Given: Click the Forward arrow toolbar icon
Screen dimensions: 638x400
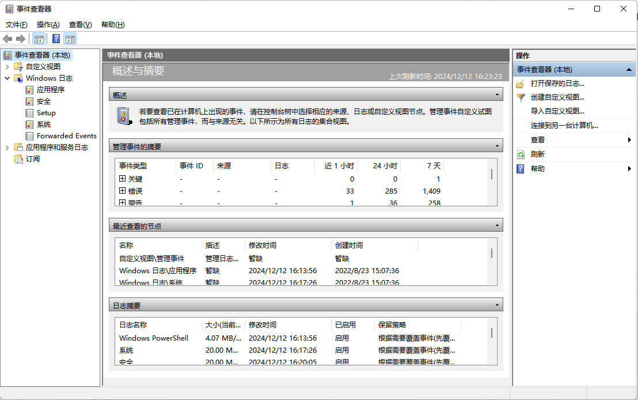Looking at the screenshot, I should click(20, 39).
